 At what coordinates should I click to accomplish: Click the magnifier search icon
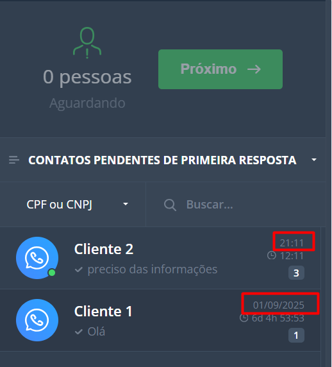point(170,205)
